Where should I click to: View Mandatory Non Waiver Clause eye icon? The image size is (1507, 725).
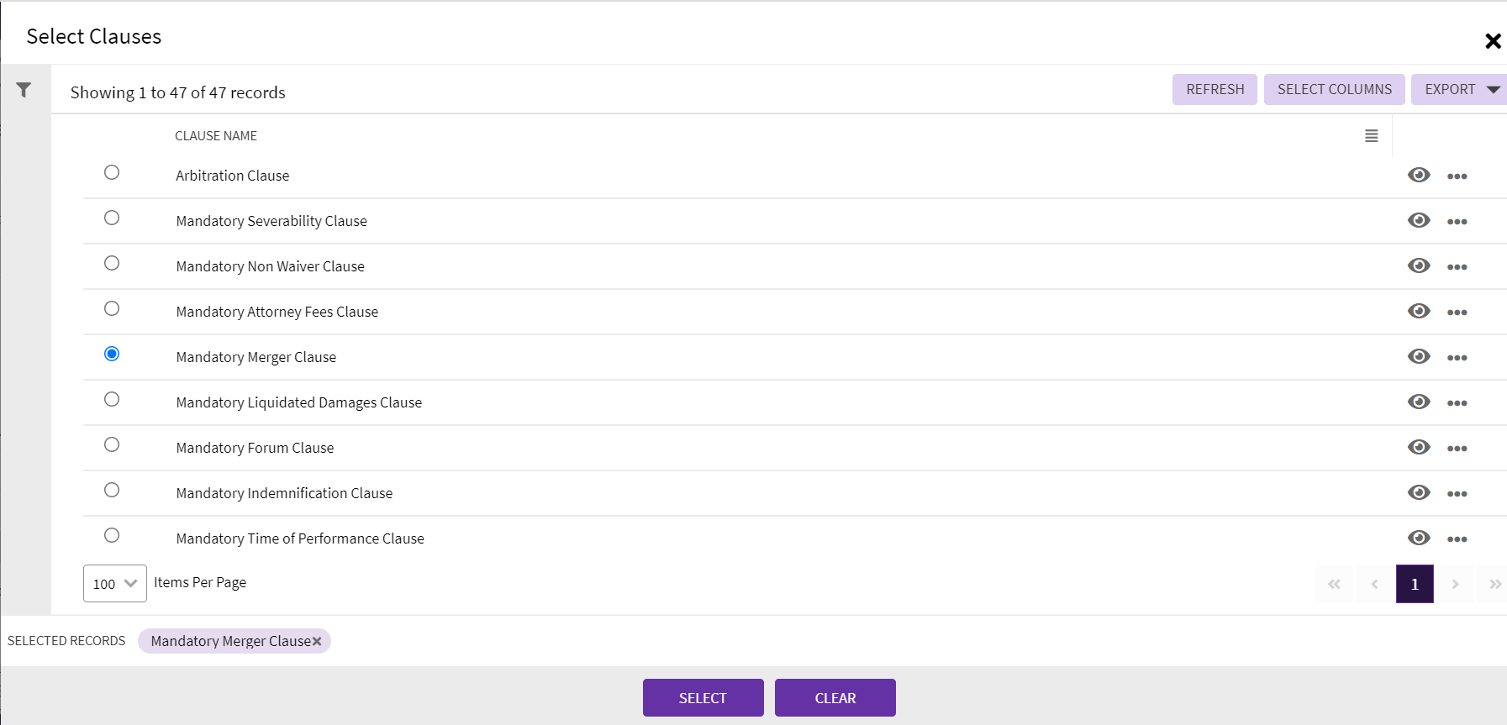coord(1419,265)
